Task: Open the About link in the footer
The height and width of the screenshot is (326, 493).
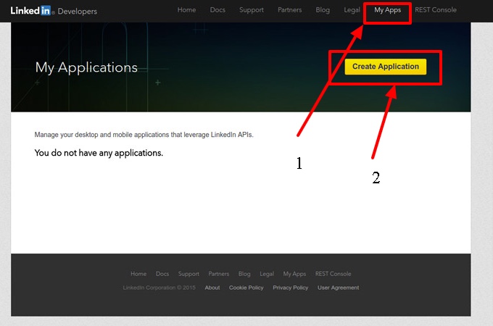Action: (212, 288)
